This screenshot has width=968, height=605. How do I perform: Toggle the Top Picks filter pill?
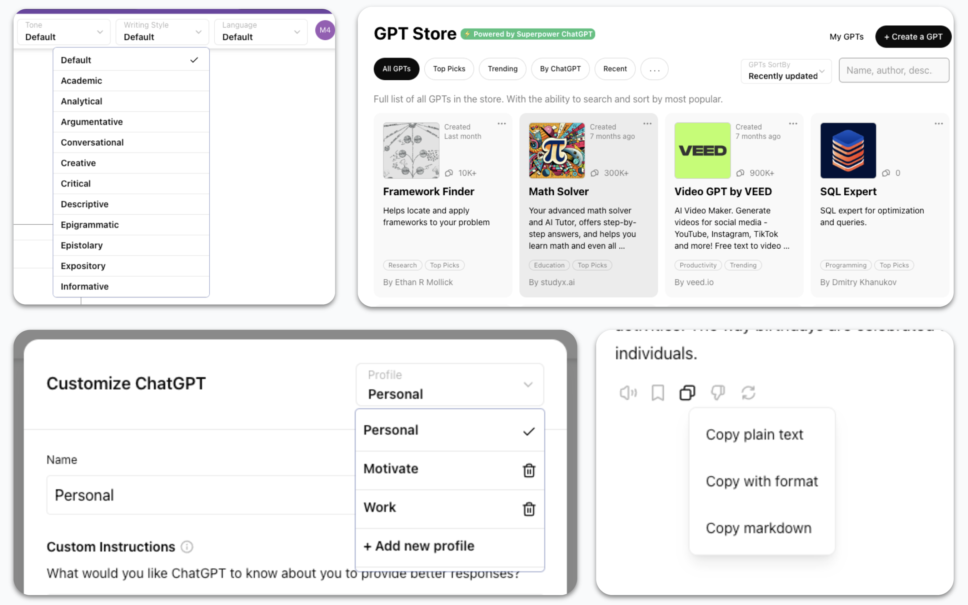pyautogui.click(x=449, y=69)
